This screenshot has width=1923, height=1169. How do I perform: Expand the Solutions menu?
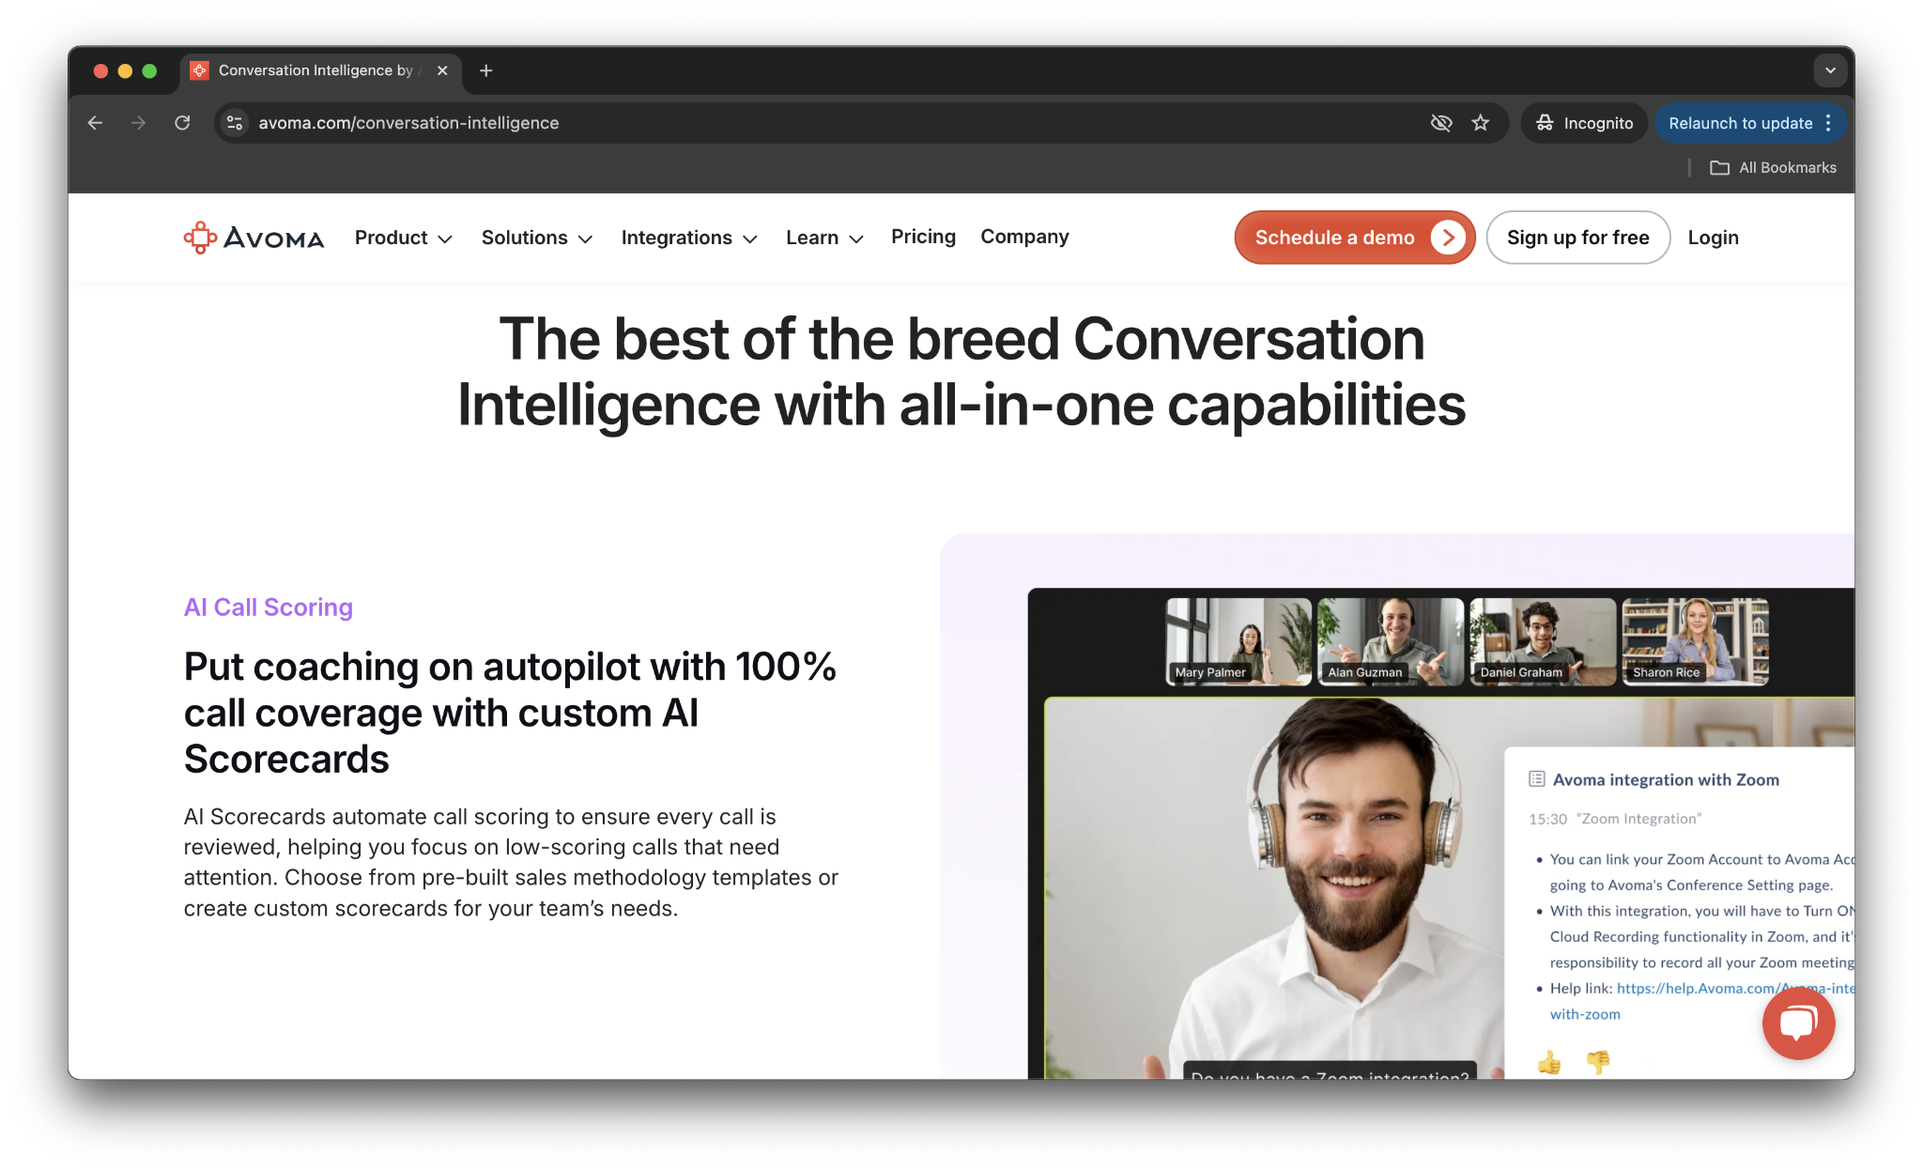point(537,238)
